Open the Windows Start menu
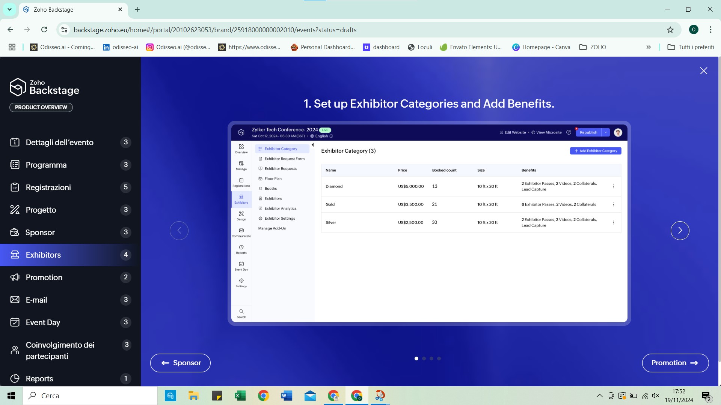The image size is (721, 405). tap(11, 396)
